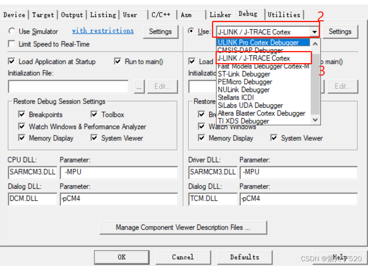Switch to the C/C++ tab

click(x=162, y=15)
